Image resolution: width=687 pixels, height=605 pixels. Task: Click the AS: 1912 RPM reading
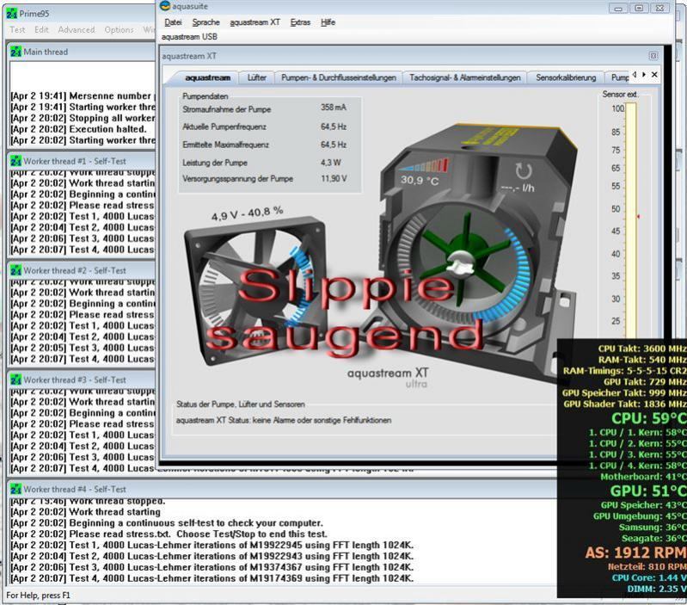point(635,553)
